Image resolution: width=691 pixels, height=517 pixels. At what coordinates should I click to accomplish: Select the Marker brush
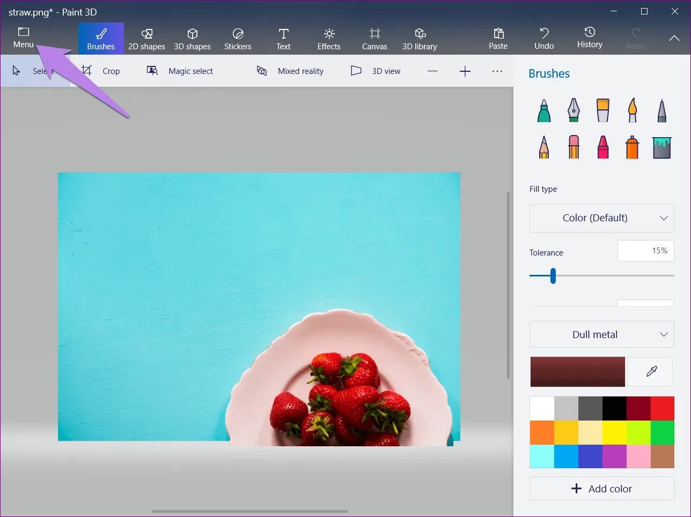click(544, 110)
